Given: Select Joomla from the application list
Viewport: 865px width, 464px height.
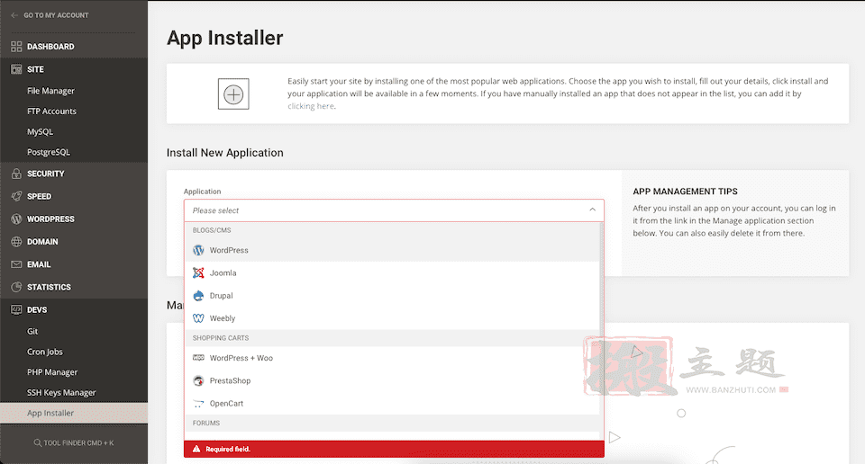Looking at the screenshot, I should pyautogui.click(x=392, y=273).
